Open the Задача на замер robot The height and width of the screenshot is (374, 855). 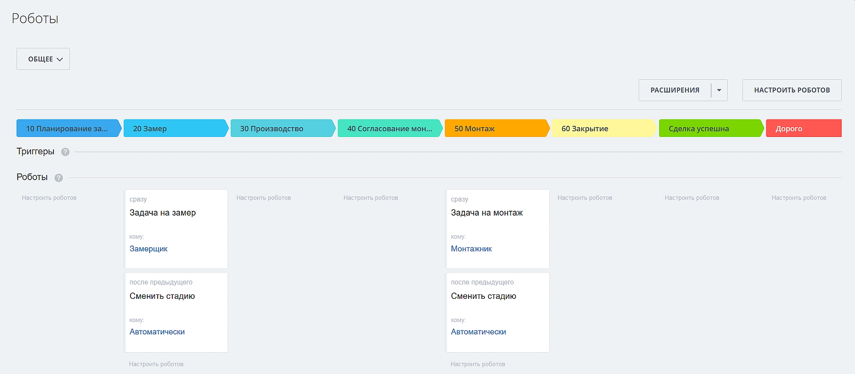click(x=163, y=213)
